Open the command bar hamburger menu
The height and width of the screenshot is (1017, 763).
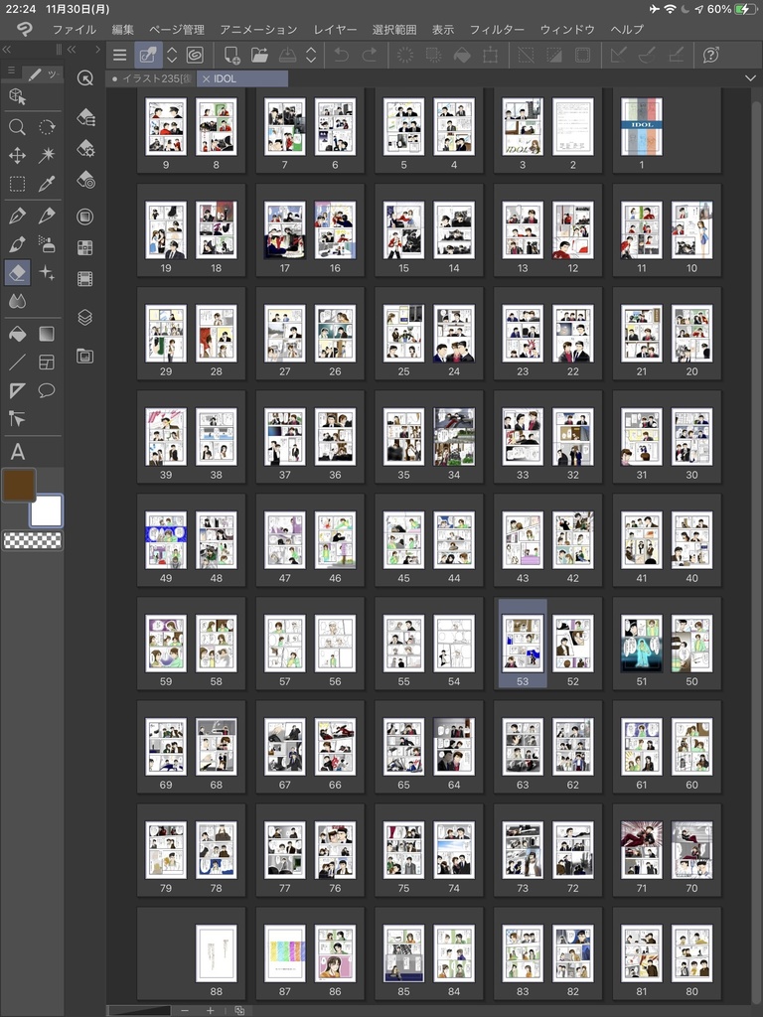tap(120, 56)
